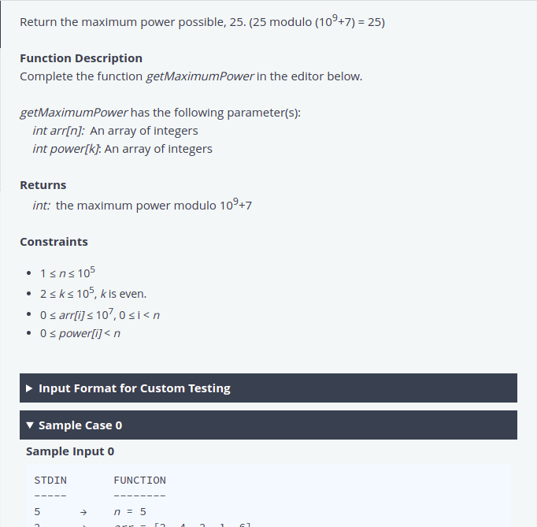Click the arrow after STDIN value 5

click(83, 512)
